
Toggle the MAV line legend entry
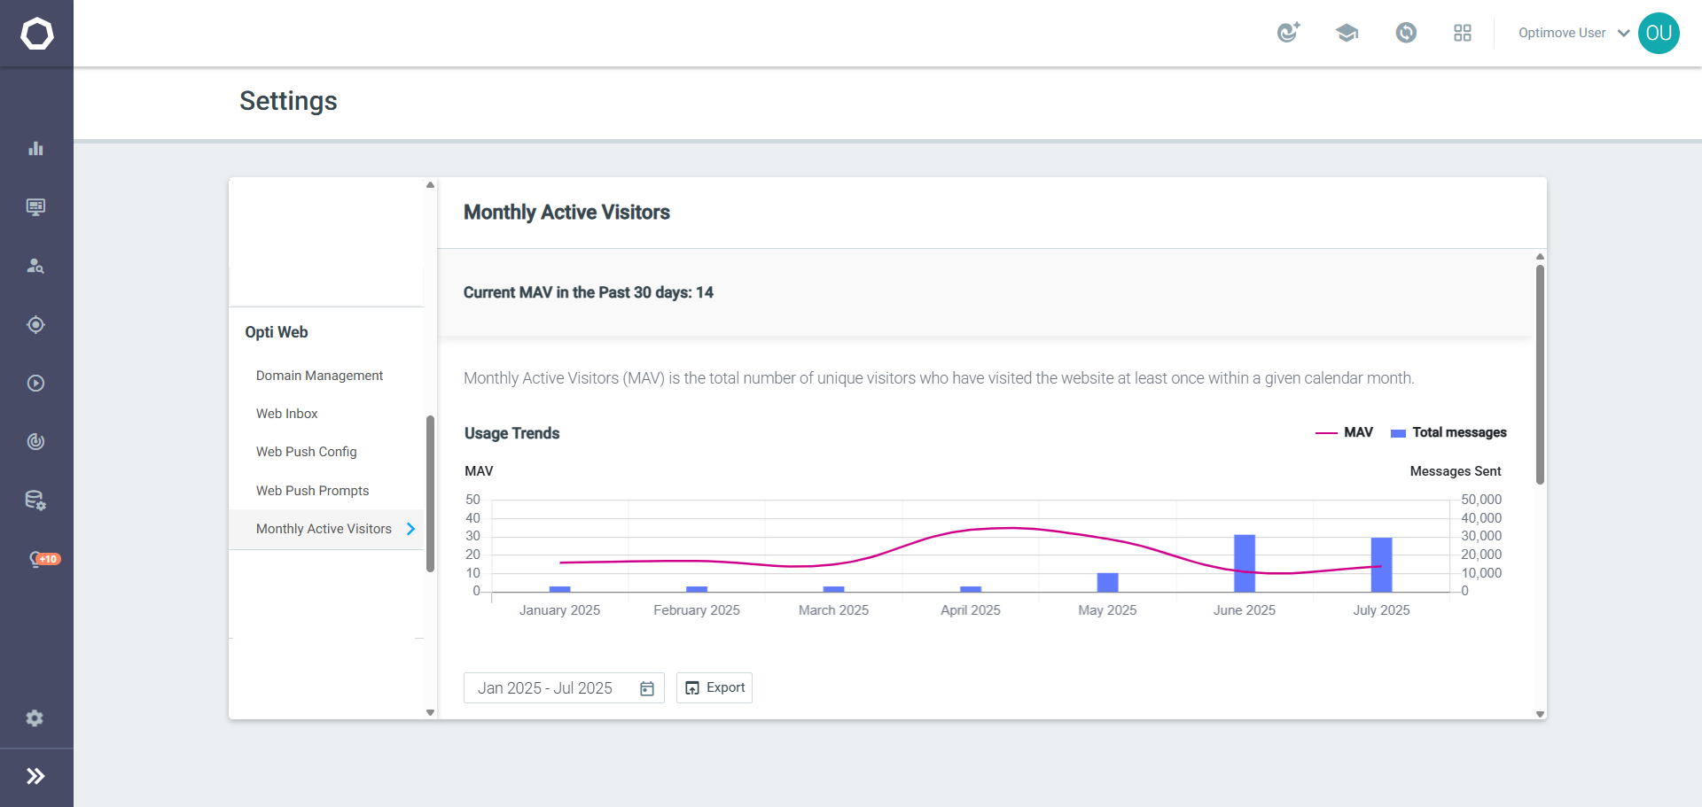[1344, 432]
